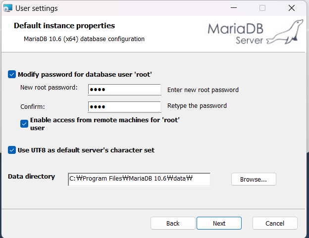
Task: Toggle Enable access from remote machines checkbox
Action: click(x=24, y=124)
